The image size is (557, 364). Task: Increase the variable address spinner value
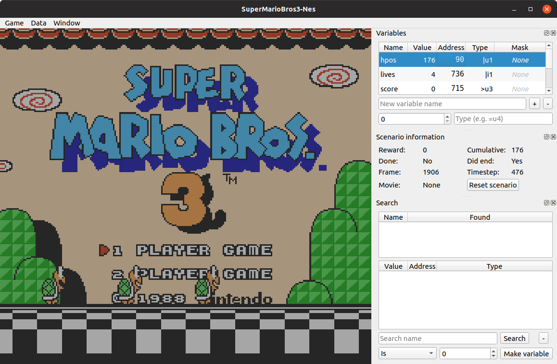point(447,116)
